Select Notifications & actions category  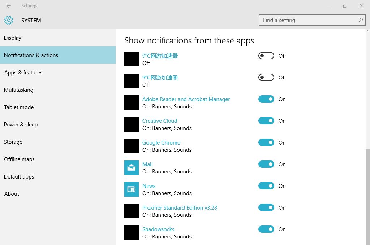click(x=58, y=55)
